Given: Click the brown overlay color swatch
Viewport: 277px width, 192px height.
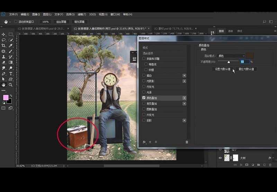Looking at the screenshot, I should tap(250, 56).
